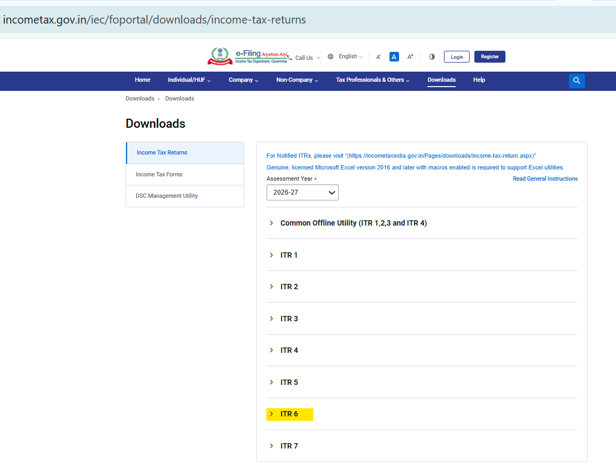616x472 pixels.
Task: Toggle high contrast mode icon
Action: (432, 57)
